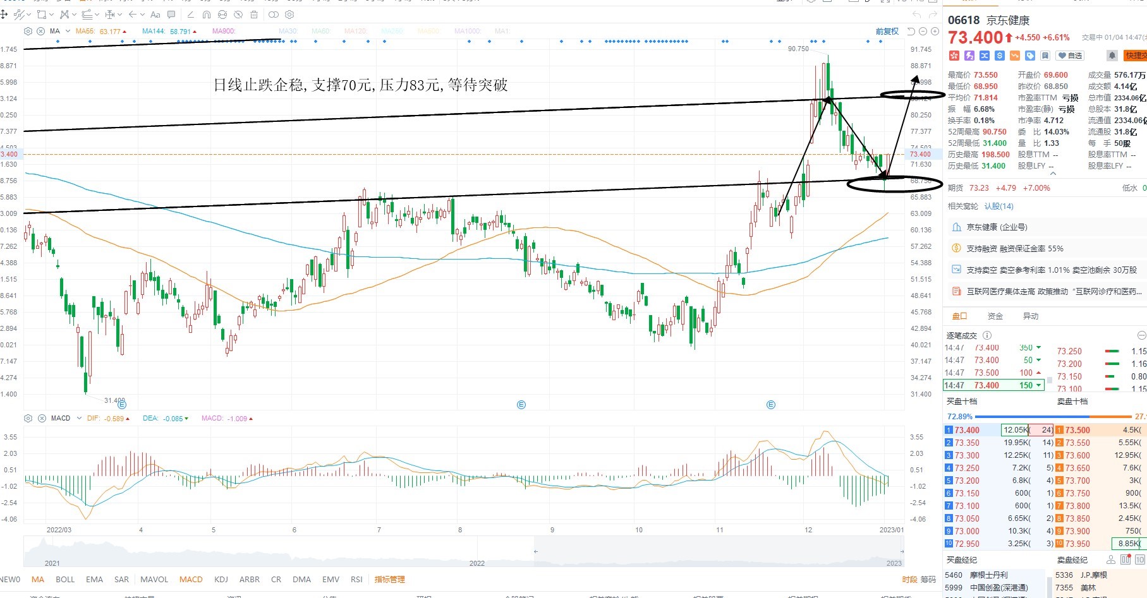This screenshot has height=598, width=1147.
Task: Expand measure tool dropdown arrow
Action: coord(120,15)
